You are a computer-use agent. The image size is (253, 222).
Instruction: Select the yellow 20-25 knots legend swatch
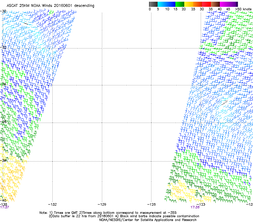point(189,4)
